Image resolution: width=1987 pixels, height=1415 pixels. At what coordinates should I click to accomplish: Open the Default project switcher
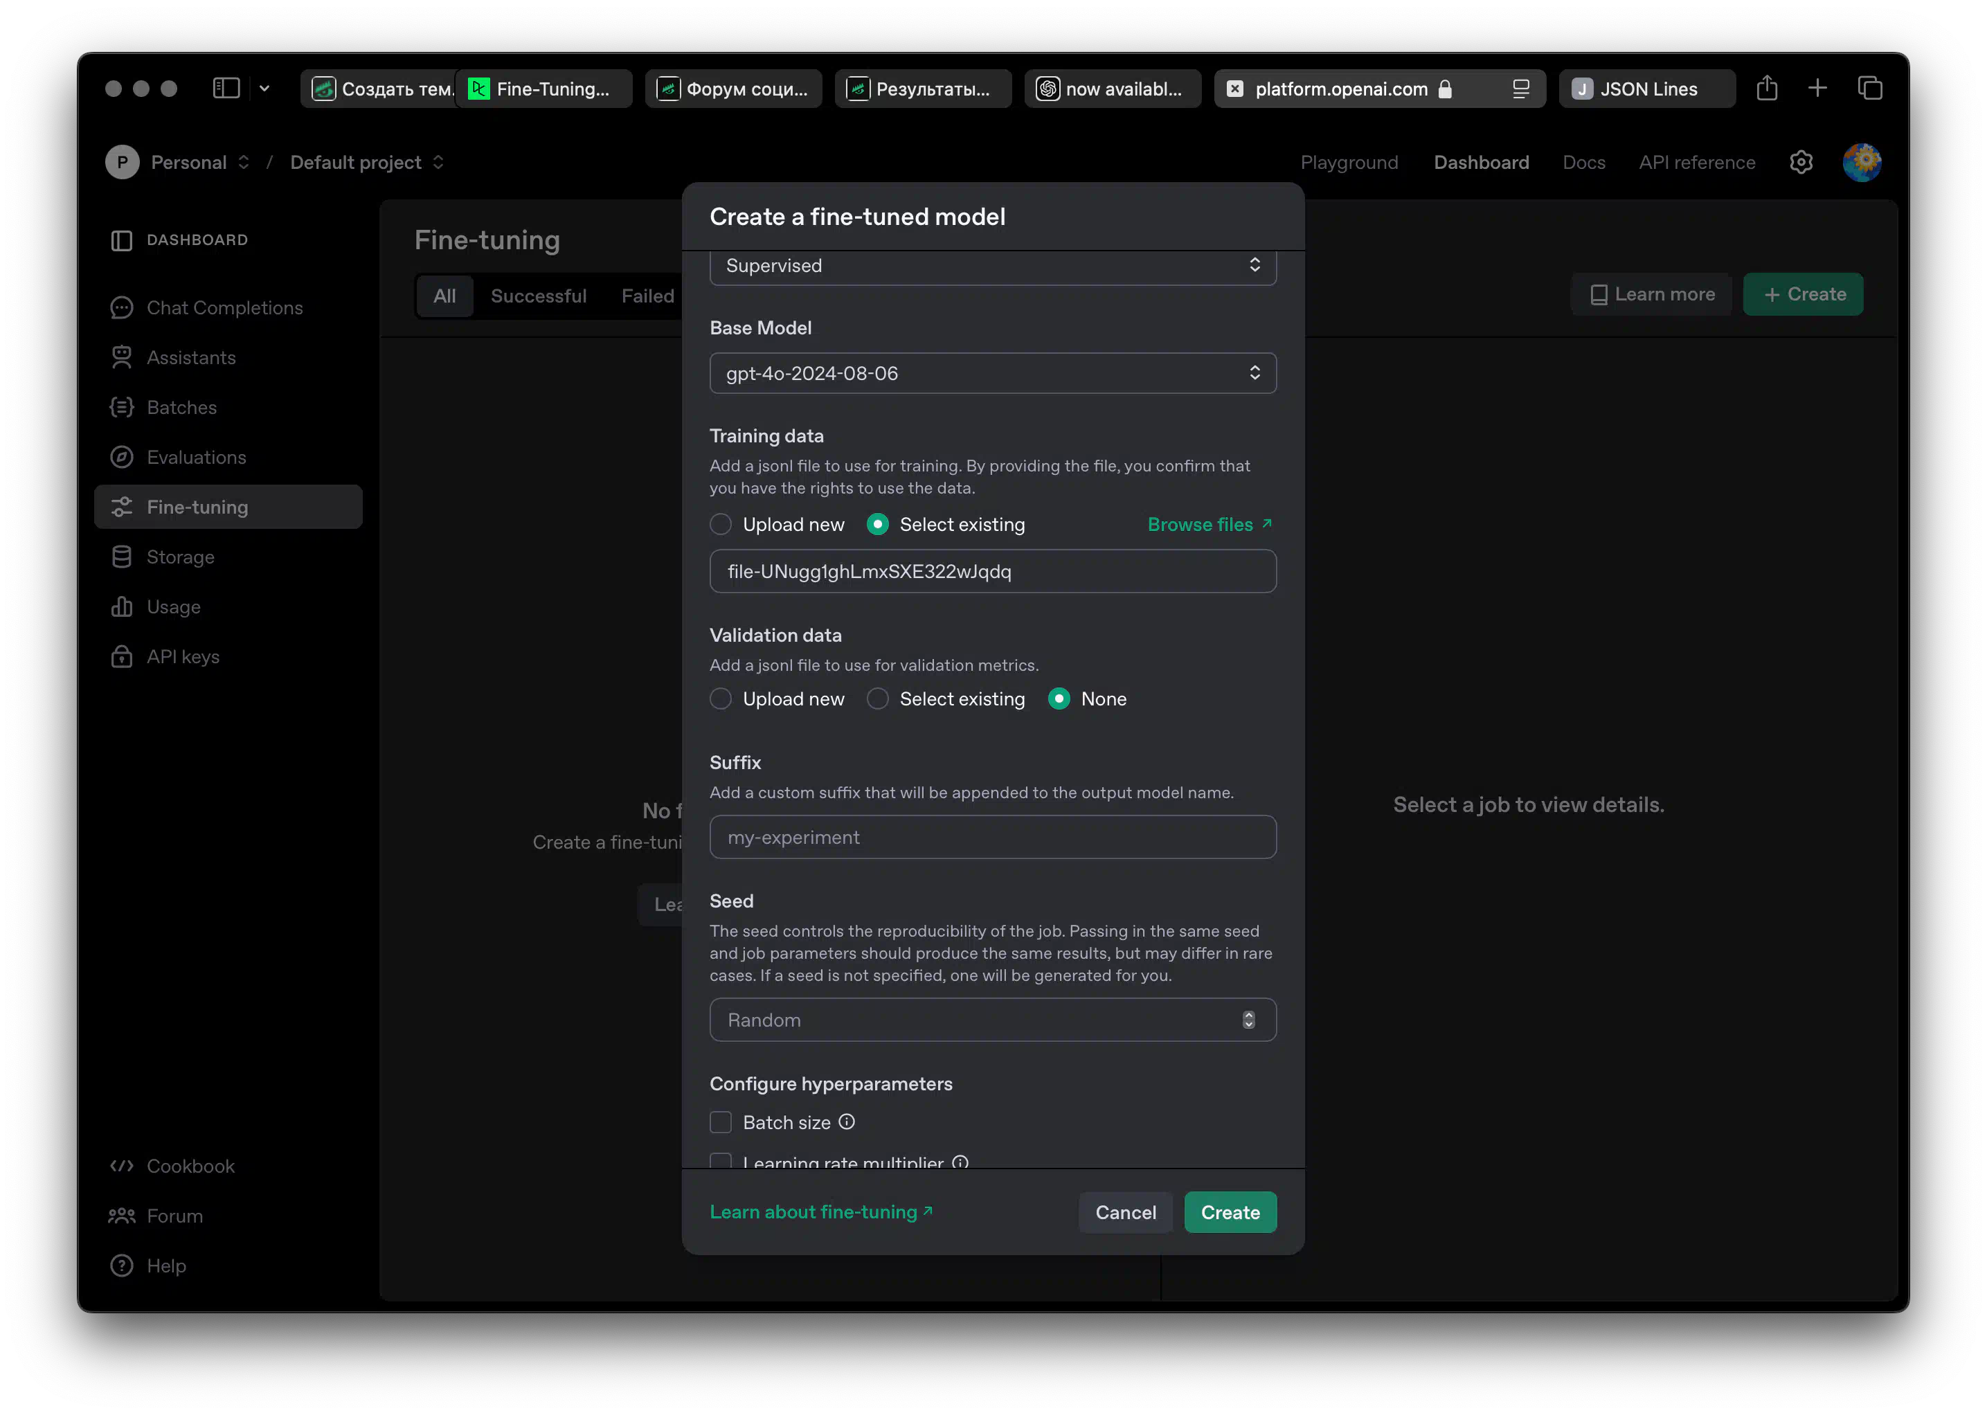(367, 162)
